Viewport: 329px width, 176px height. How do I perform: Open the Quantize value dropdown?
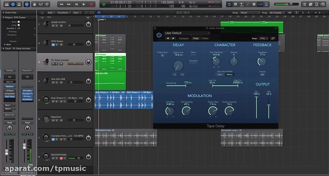[x=26, y=28]
